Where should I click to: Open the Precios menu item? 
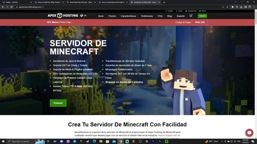[x=112, y=16]
